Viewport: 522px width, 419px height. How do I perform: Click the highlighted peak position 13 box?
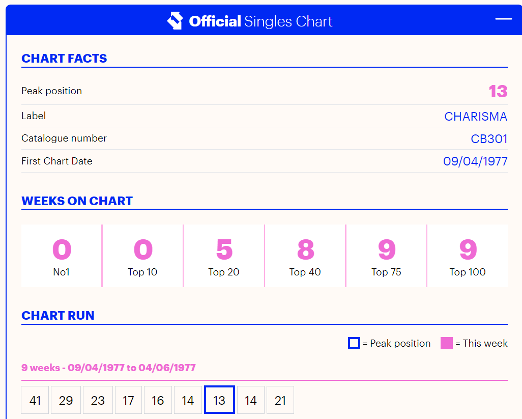[x=219, y=400]
